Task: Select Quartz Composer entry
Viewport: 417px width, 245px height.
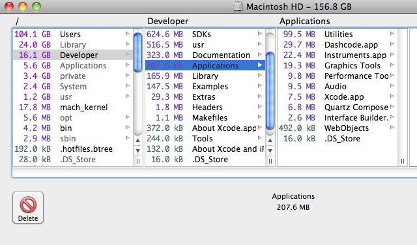Action: coord(338,107)
